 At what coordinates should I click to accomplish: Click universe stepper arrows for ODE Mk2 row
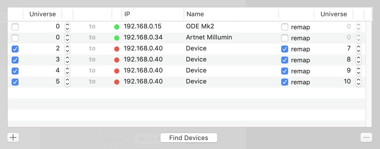[x=67, y=27]
